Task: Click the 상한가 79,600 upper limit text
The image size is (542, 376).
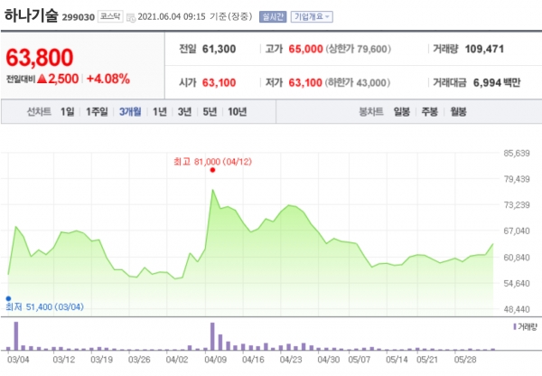Action: tap(358, 49)
